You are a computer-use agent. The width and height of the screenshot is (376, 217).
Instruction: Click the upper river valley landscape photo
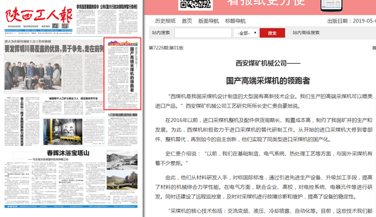(122, 160)
